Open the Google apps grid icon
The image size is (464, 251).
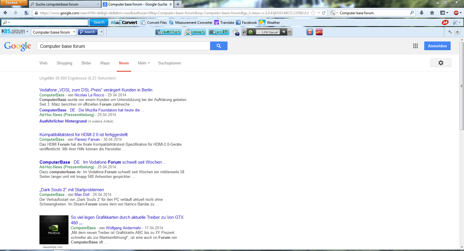pyautogui.click(x=416, y=46)
